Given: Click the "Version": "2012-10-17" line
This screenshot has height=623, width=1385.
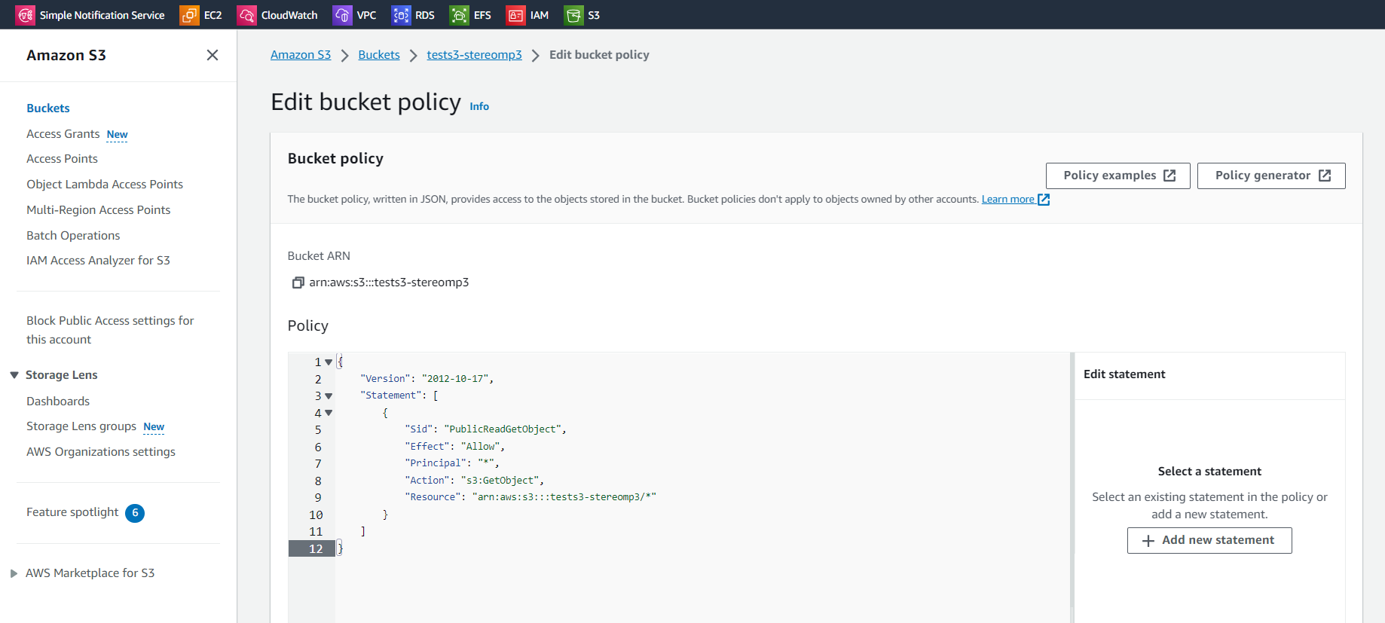Looking at the screenshot, I should (427, 379).
